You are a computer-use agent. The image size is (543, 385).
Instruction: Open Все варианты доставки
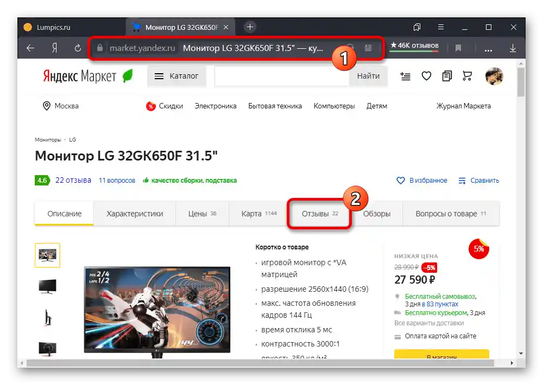coord(429,323)
